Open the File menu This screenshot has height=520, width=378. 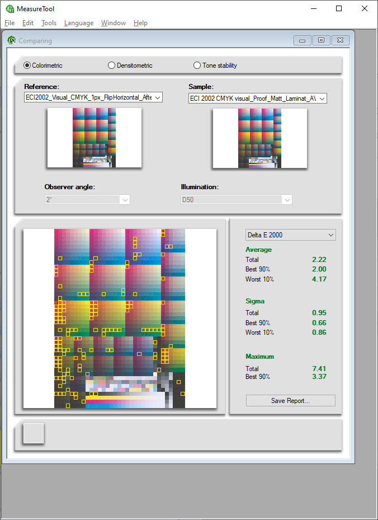[10, 23]
